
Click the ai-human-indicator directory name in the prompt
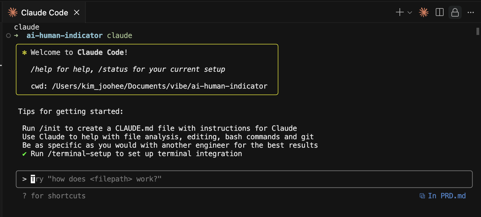(x=65, y=36)
